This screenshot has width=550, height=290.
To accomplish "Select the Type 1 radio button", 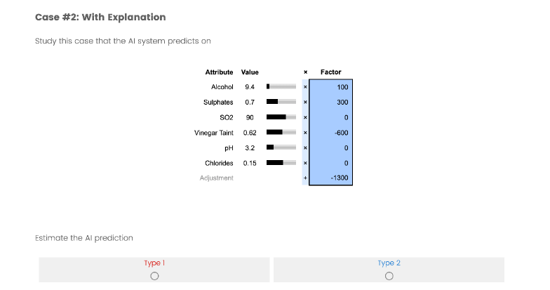I will (x=154, y=276).
